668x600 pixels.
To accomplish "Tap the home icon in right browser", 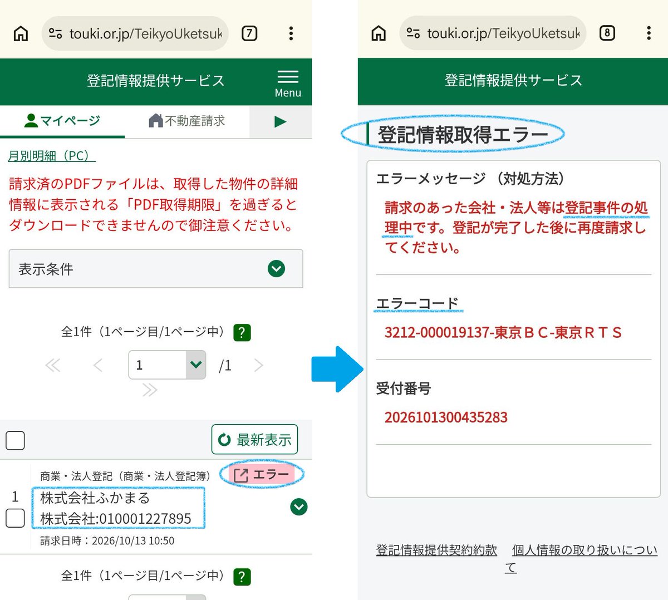I will (x=379, y=33).
